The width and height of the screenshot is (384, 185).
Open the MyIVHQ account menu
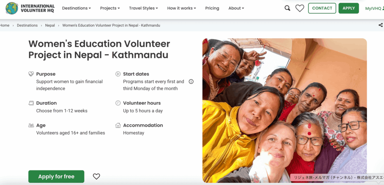tap(374, 8)
